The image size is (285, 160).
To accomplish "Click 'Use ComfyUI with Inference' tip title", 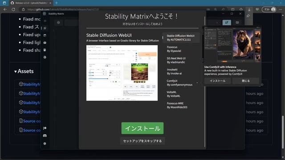I will coord(220,67).
